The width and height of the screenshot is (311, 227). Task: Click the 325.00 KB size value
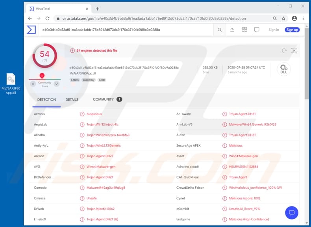pyautogui.click(x=210, y=67)
